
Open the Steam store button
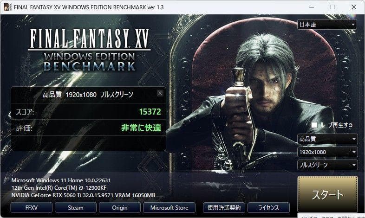[76, 207]
